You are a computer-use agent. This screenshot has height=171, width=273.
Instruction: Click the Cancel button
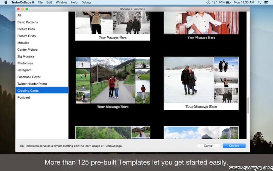208,146
